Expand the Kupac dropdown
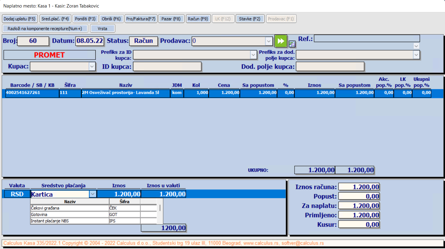This screenshot has width=445, height=249. point(92,66)
